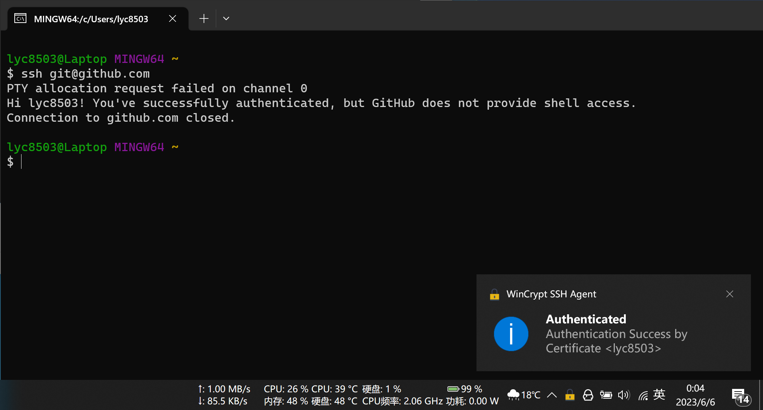Click the Authenticated text in the notification

click(585, 319)
